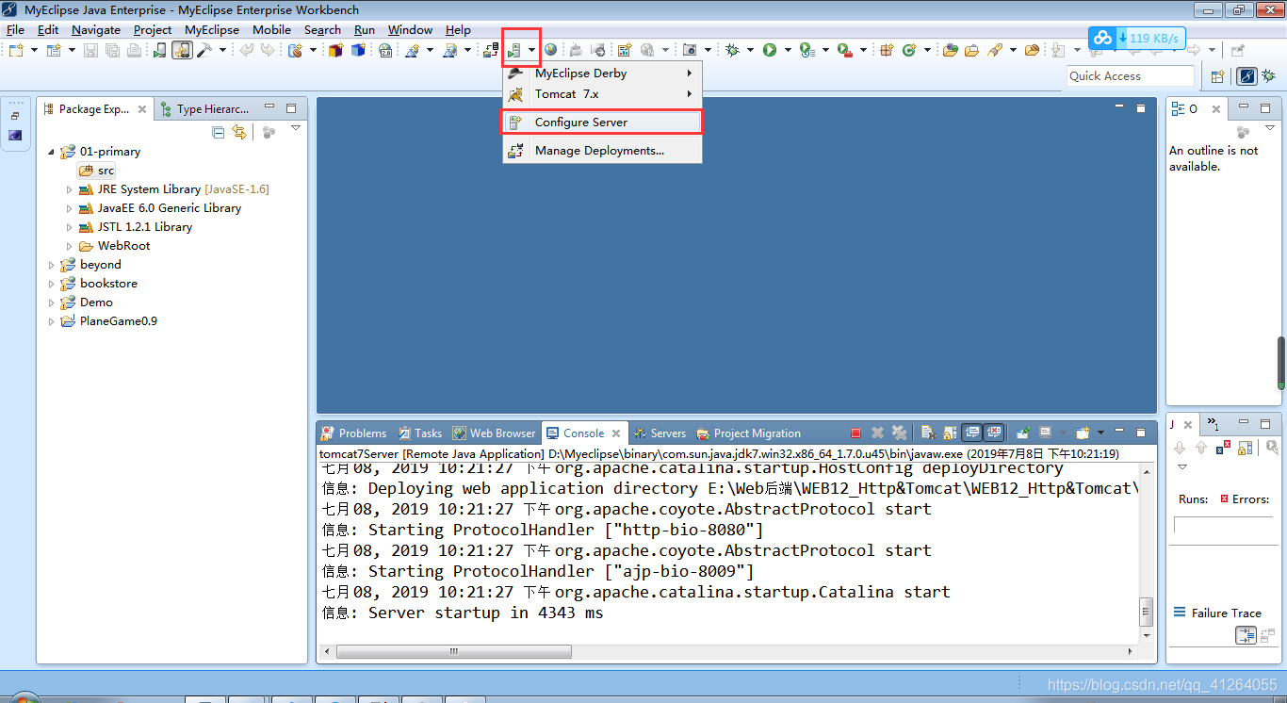Close the Package Explorer tab
Screen dimensions: 1287x703
click(142, 109)
